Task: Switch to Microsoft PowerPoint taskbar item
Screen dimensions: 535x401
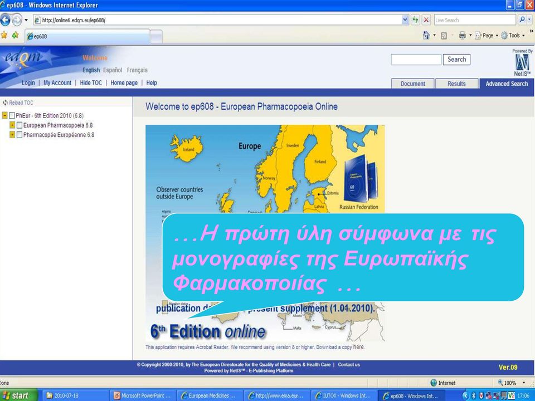Action: (143, 395)
